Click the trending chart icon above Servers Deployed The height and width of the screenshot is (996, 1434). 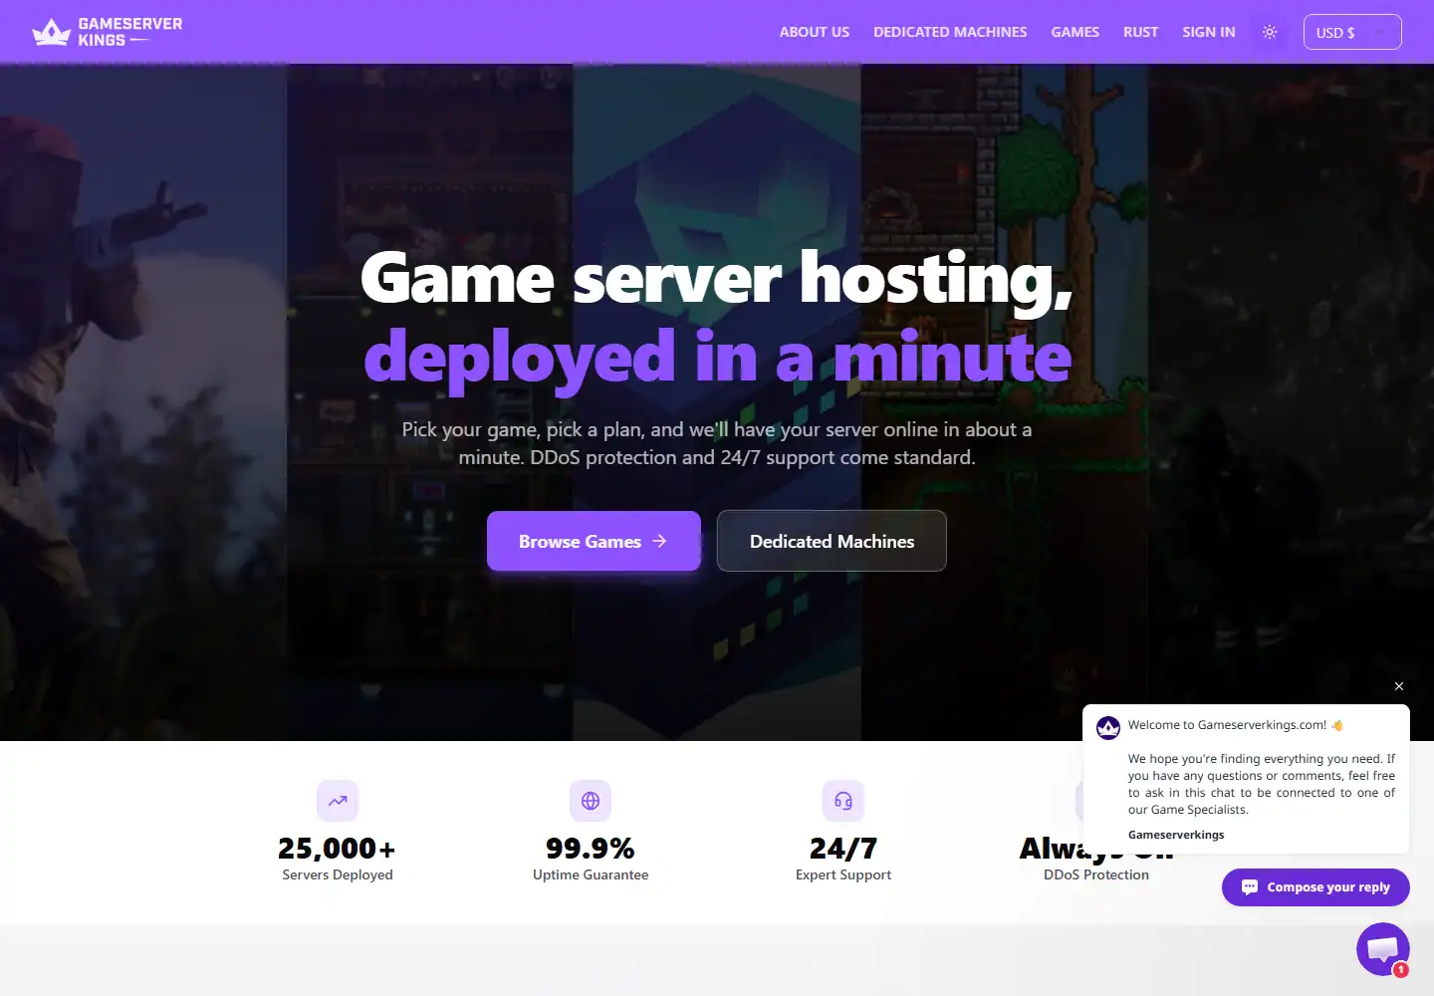click(x=338, y=801)
